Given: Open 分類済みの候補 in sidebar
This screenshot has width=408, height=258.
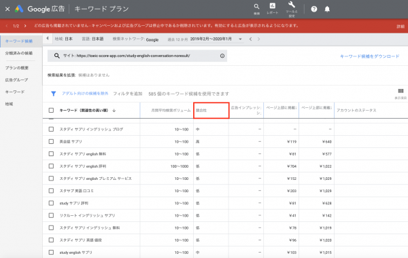Looking at the screenshot, I should click(x=19, y=53).
